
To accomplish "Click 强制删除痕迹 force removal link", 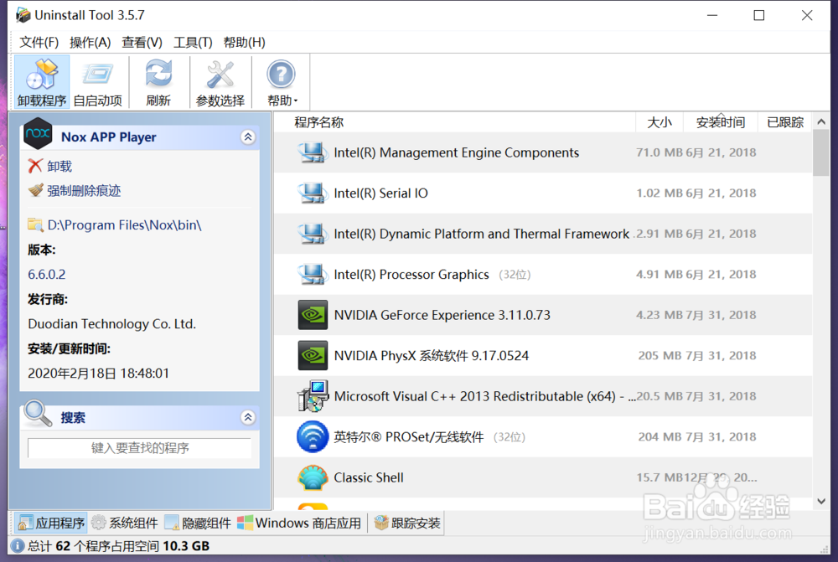I will click(84, 191).
